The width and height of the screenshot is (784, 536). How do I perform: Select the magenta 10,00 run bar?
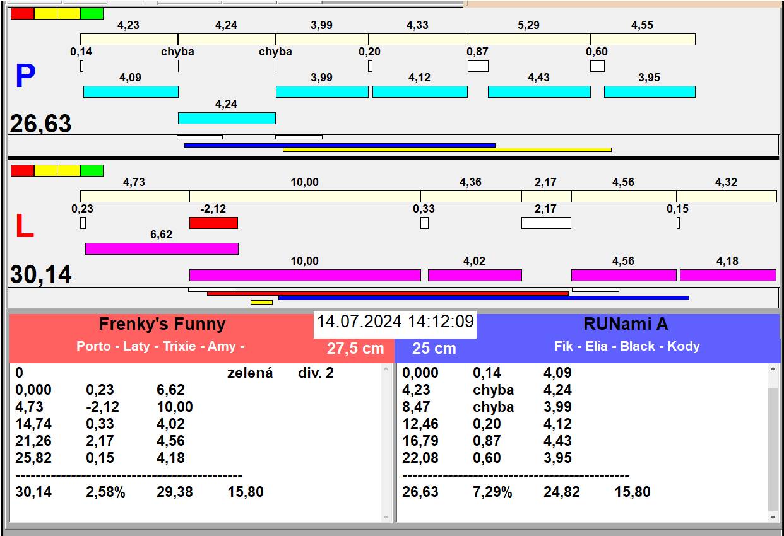point(305,275)
